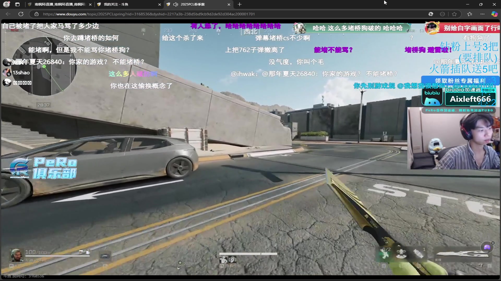
Task: Open the tab actions menu icon
Action: (17, 4)
